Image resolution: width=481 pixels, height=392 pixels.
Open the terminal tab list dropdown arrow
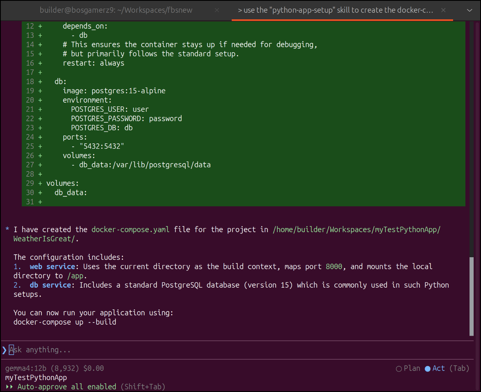[469, 10]
